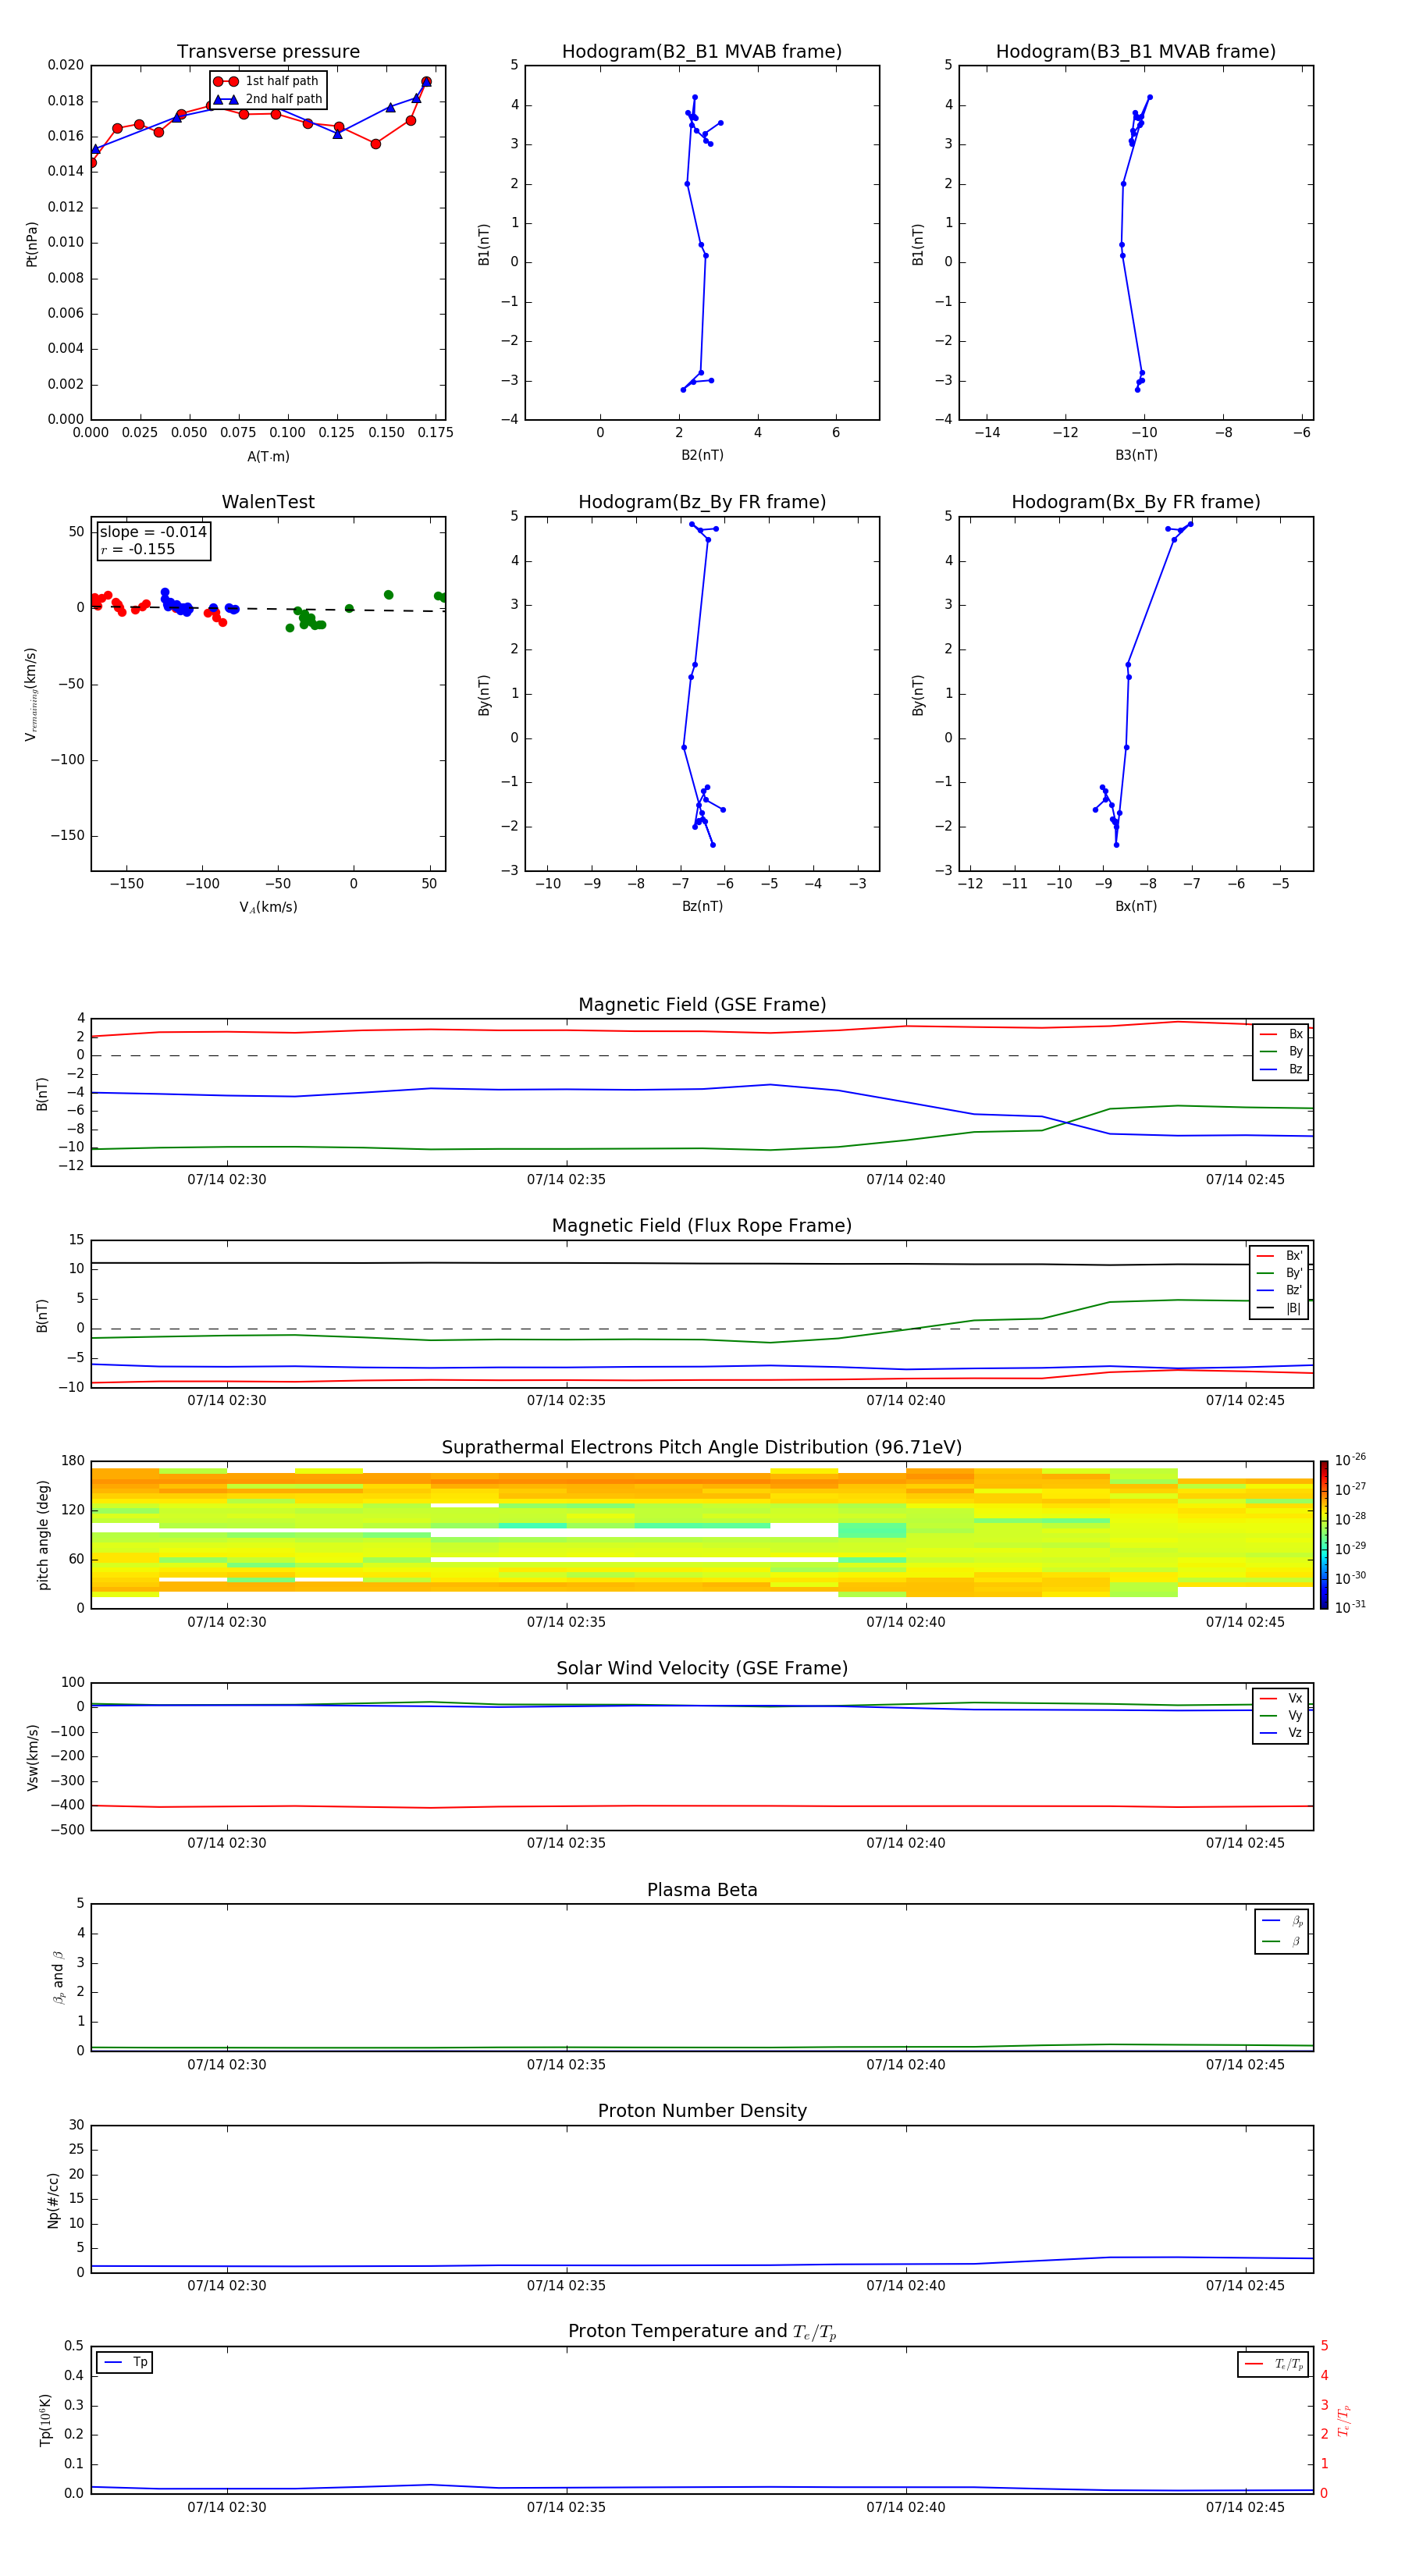1405x2576 pixels.
Task: Select the "2nd half path" legend entry
Action: coord(268,99)
